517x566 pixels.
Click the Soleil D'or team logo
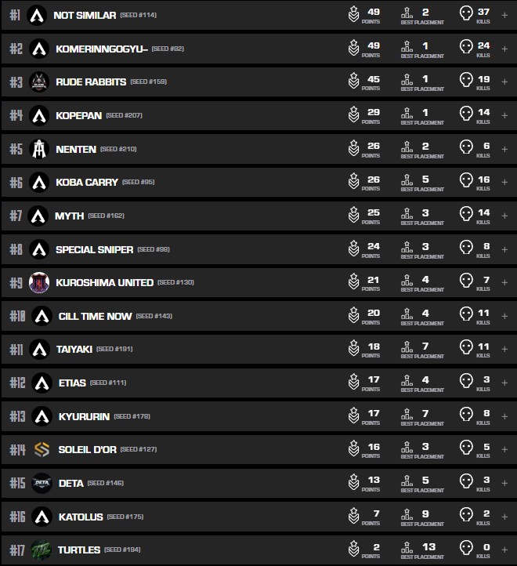tap(42, 449)
